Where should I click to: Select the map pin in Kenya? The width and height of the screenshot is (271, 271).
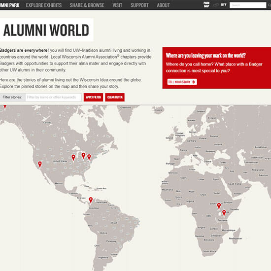click(x=224, y=213)
